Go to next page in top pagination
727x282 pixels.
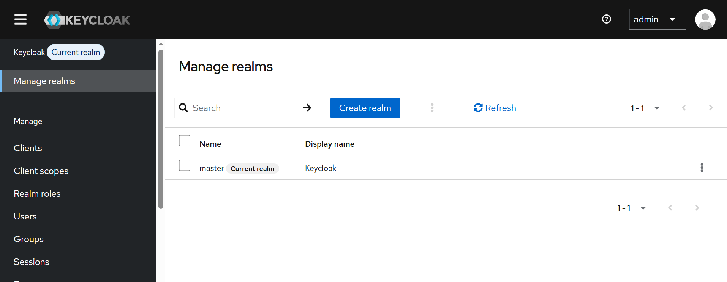pos(711,108)
